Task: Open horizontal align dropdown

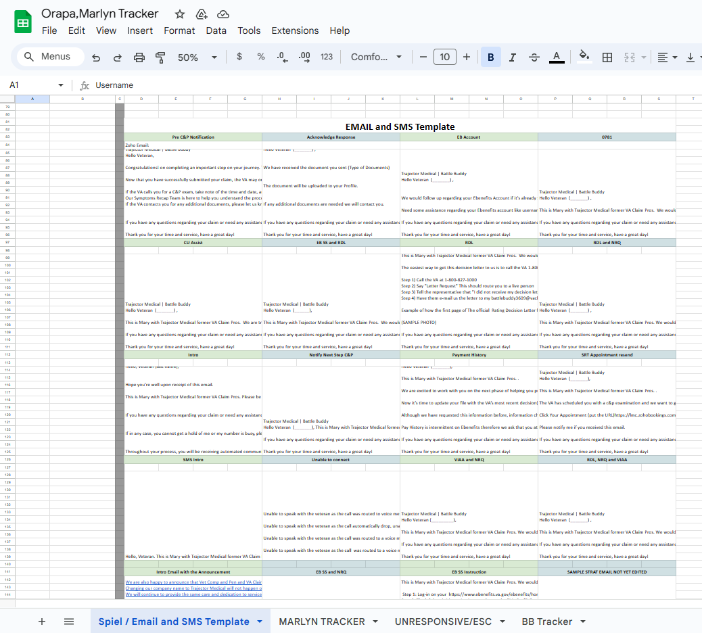Action: (x=667, y=57)
